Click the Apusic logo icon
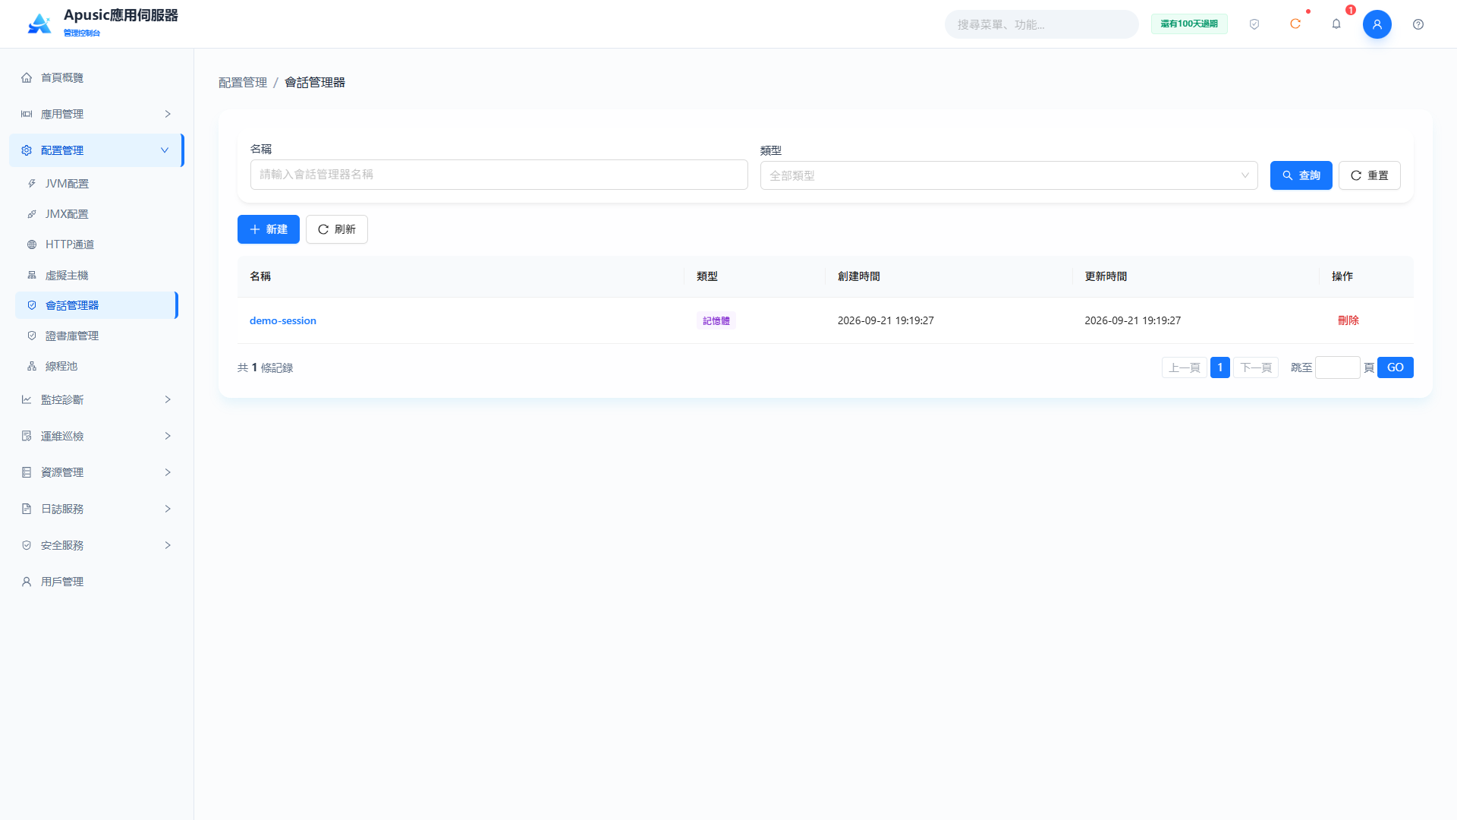The width and height of the screenshot is (1457, 820). [39, 24]
